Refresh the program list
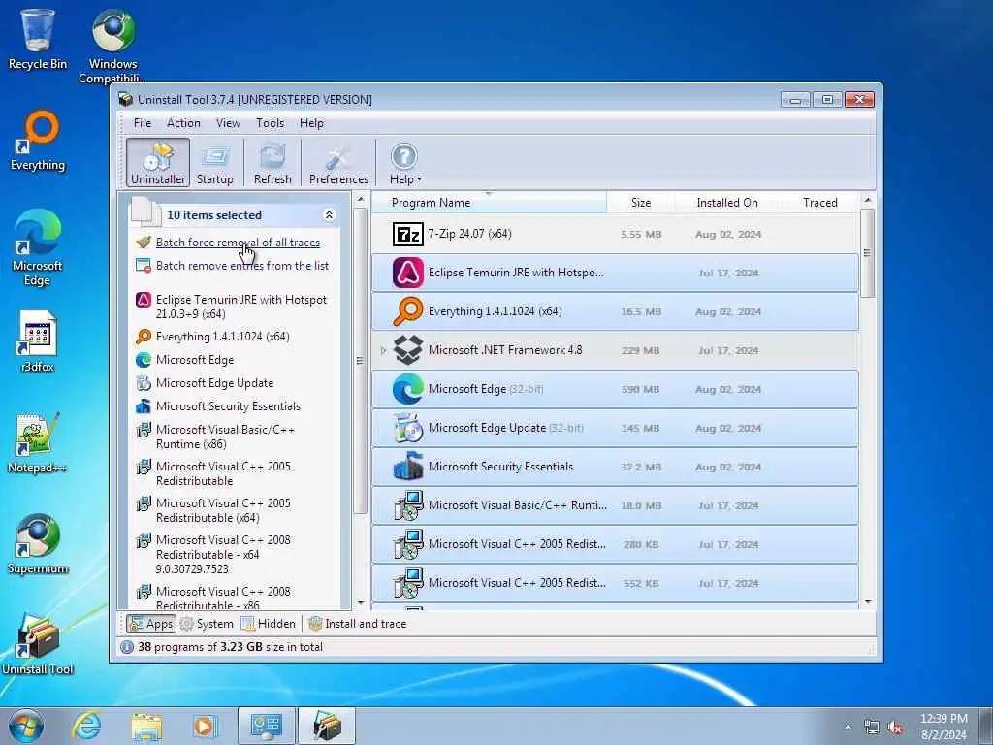The width and height of the screenshot is (993, 745). pyautogui.click(x=272, y=163)
